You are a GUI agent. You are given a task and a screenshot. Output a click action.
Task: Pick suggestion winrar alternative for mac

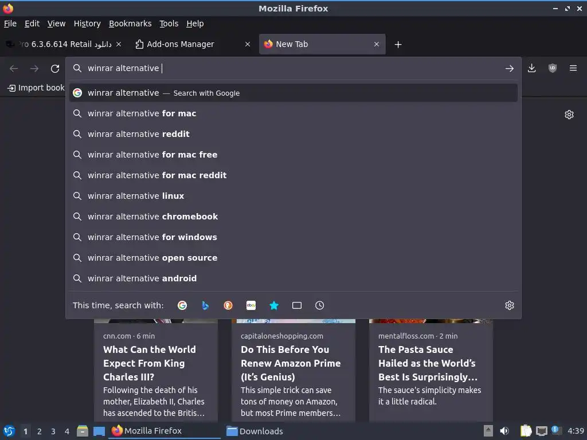293,113
